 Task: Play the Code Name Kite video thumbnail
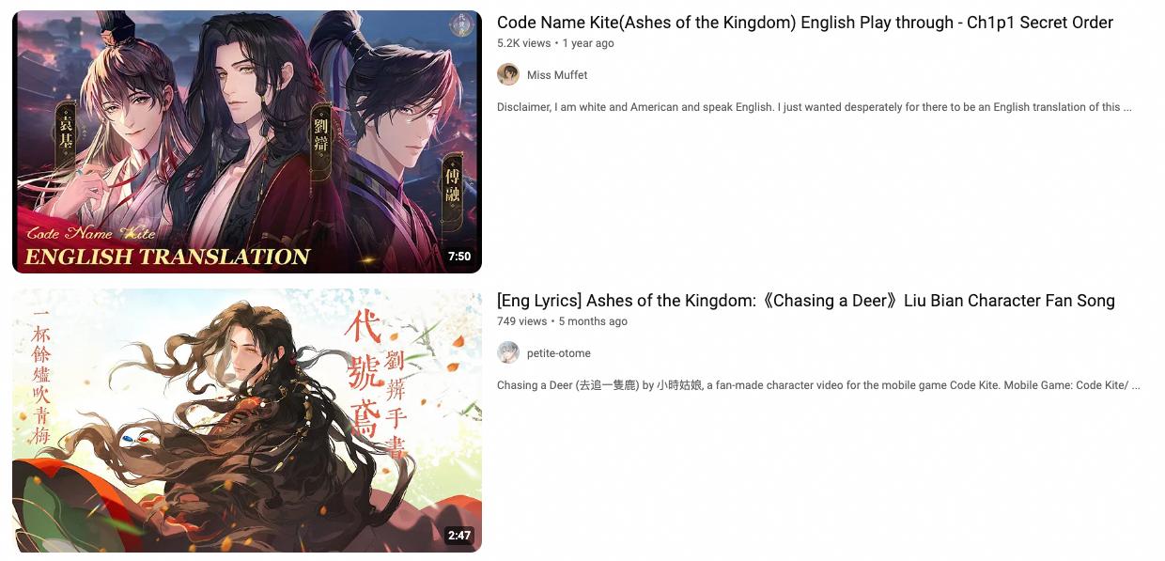247,142
